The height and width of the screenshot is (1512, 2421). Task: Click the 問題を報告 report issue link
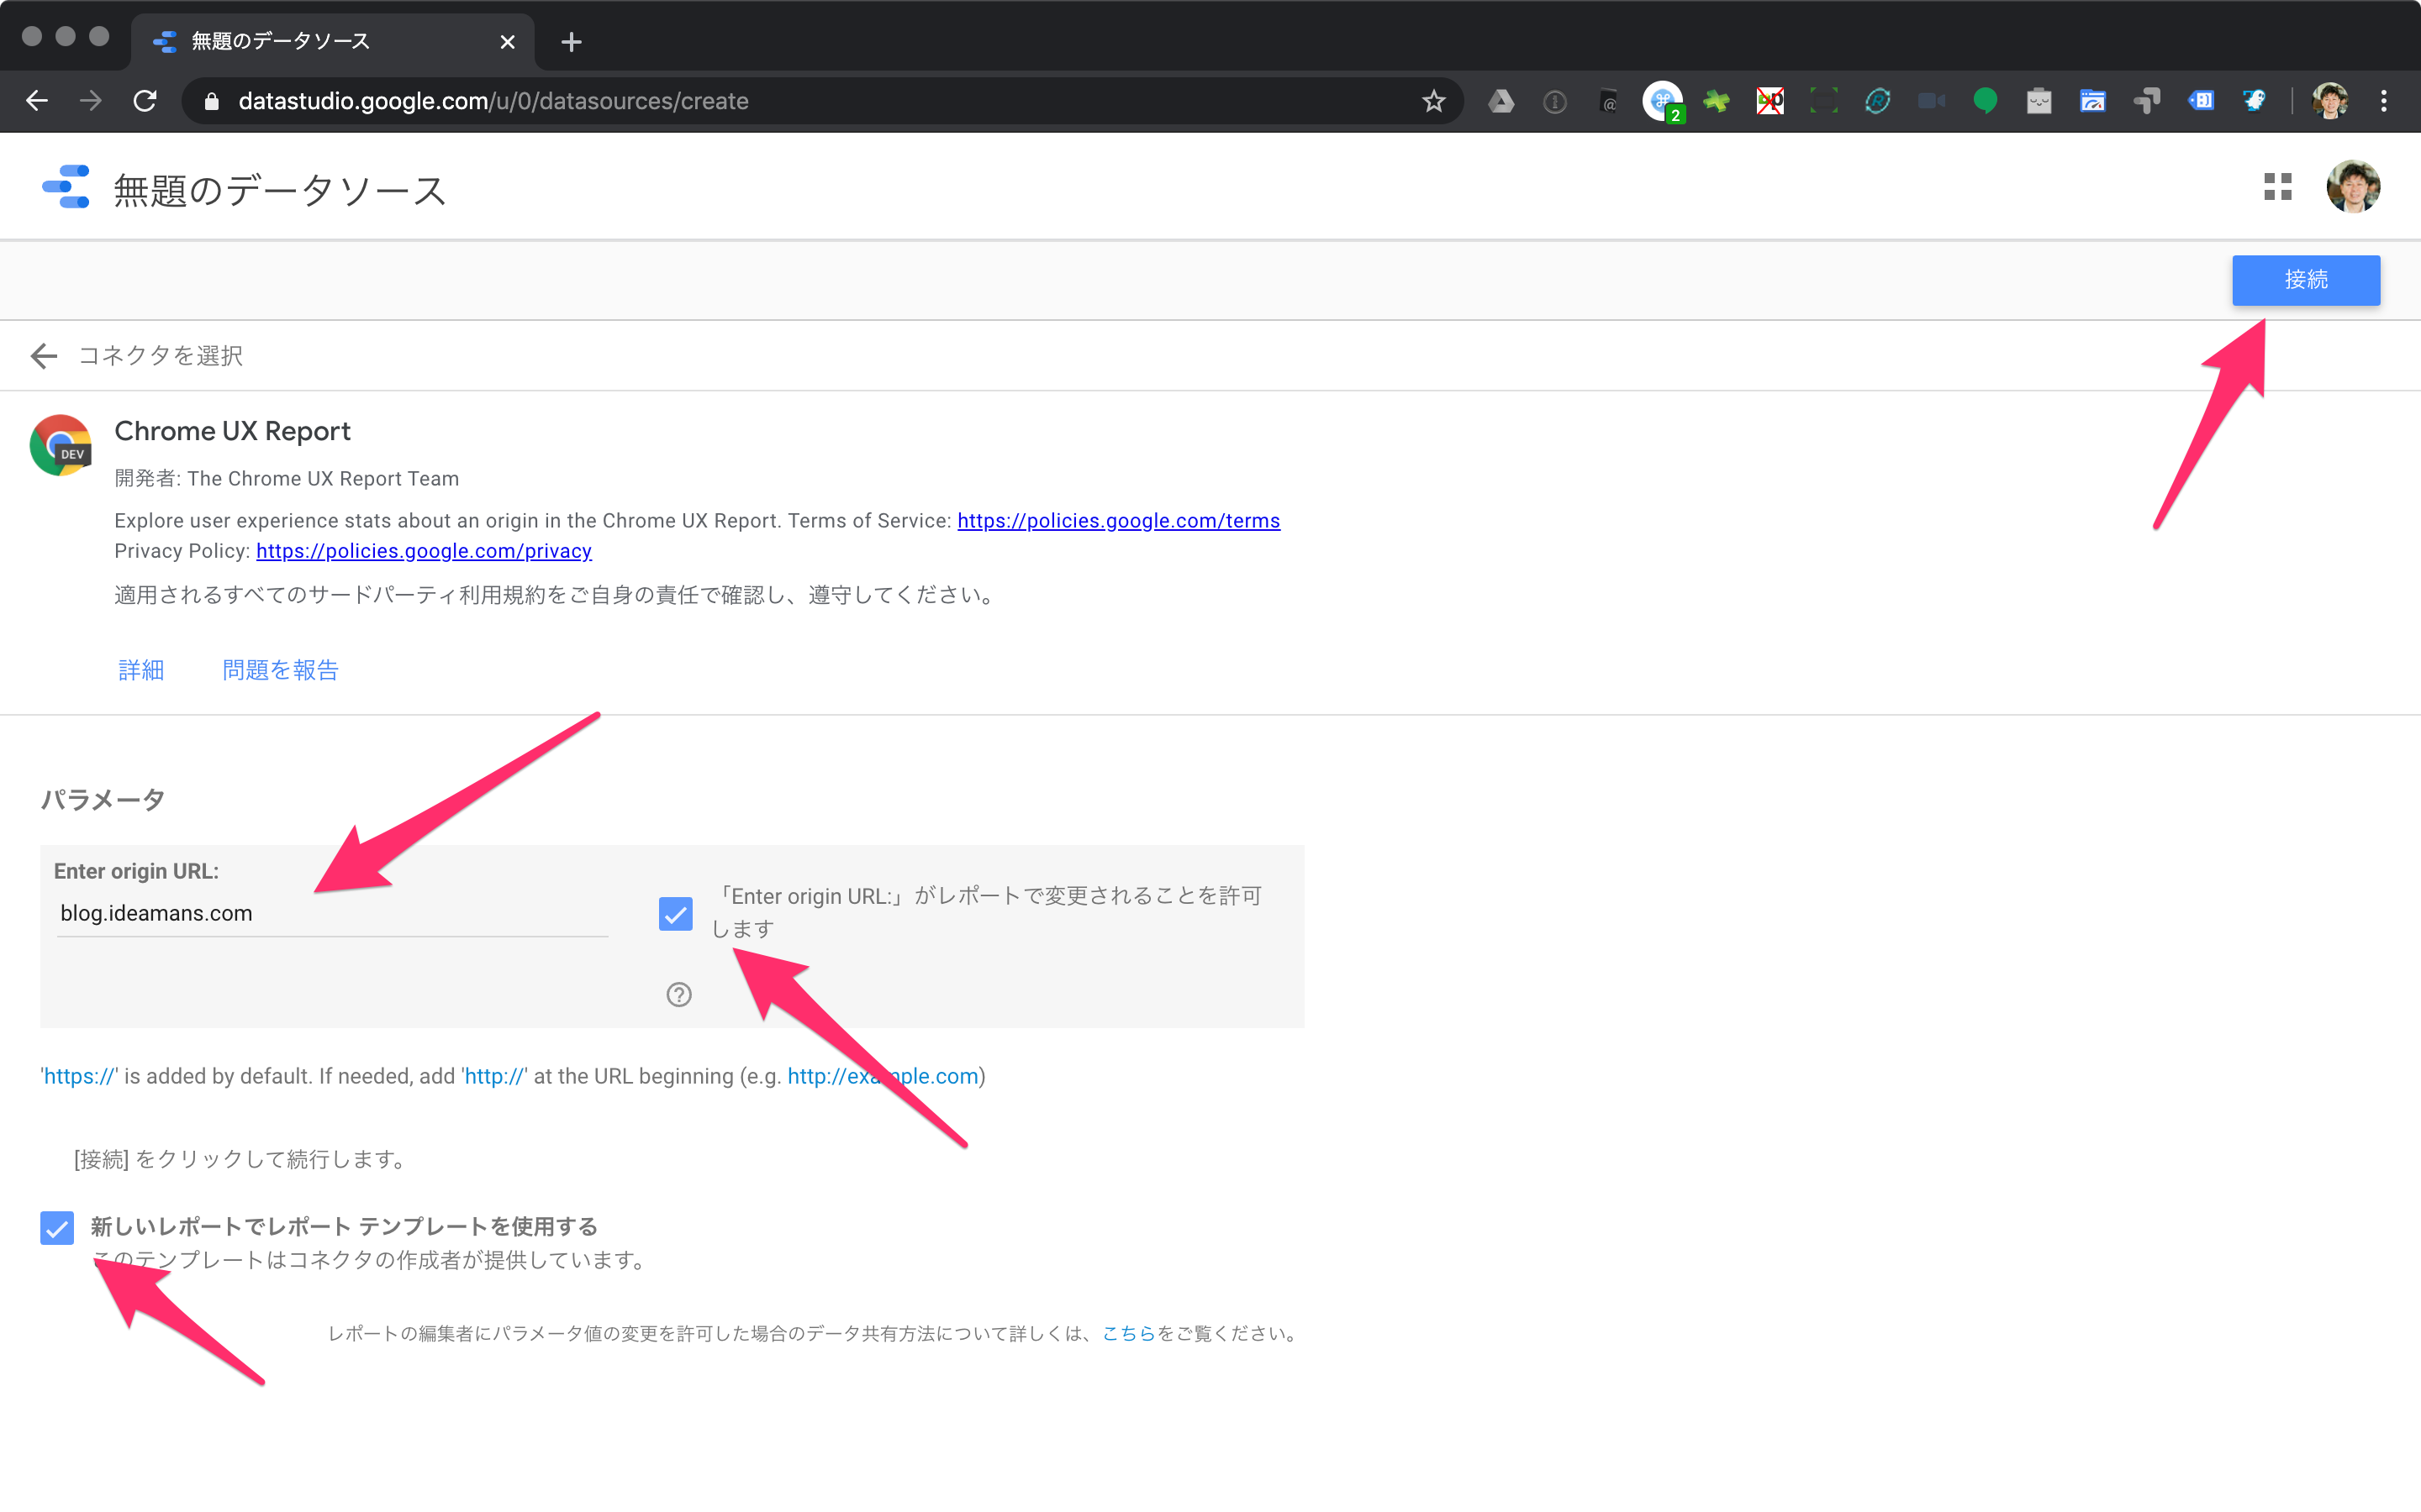pos(280,670)
